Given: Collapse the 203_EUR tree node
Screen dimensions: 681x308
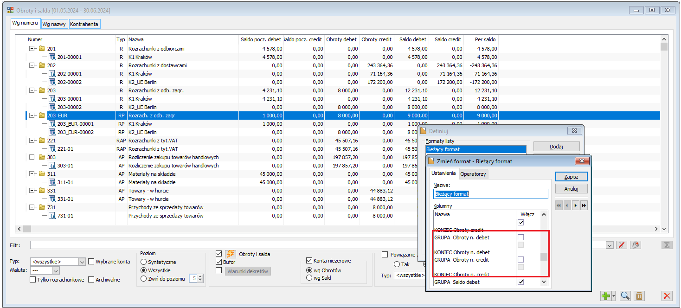Looking at the screenshot, I should tap(32, 115).
